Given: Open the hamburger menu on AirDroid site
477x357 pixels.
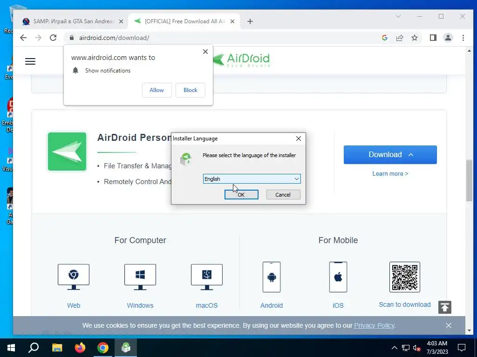Looking at the screenshot, I should (x=30, y=61).
